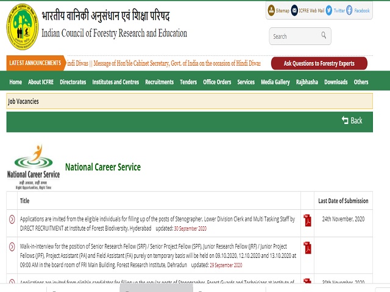
Task: Click the Sitemap icon
Action: (x=271, y=10)
